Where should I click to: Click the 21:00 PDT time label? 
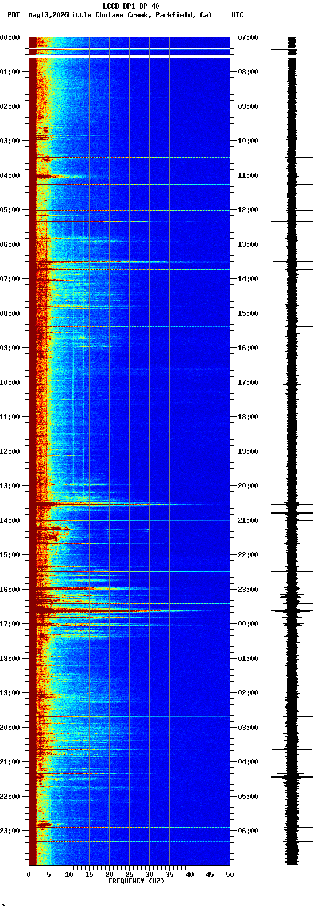10,762
